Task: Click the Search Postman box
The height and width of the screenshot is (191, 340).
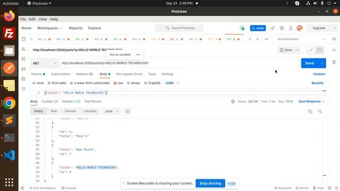Action: 179,28
